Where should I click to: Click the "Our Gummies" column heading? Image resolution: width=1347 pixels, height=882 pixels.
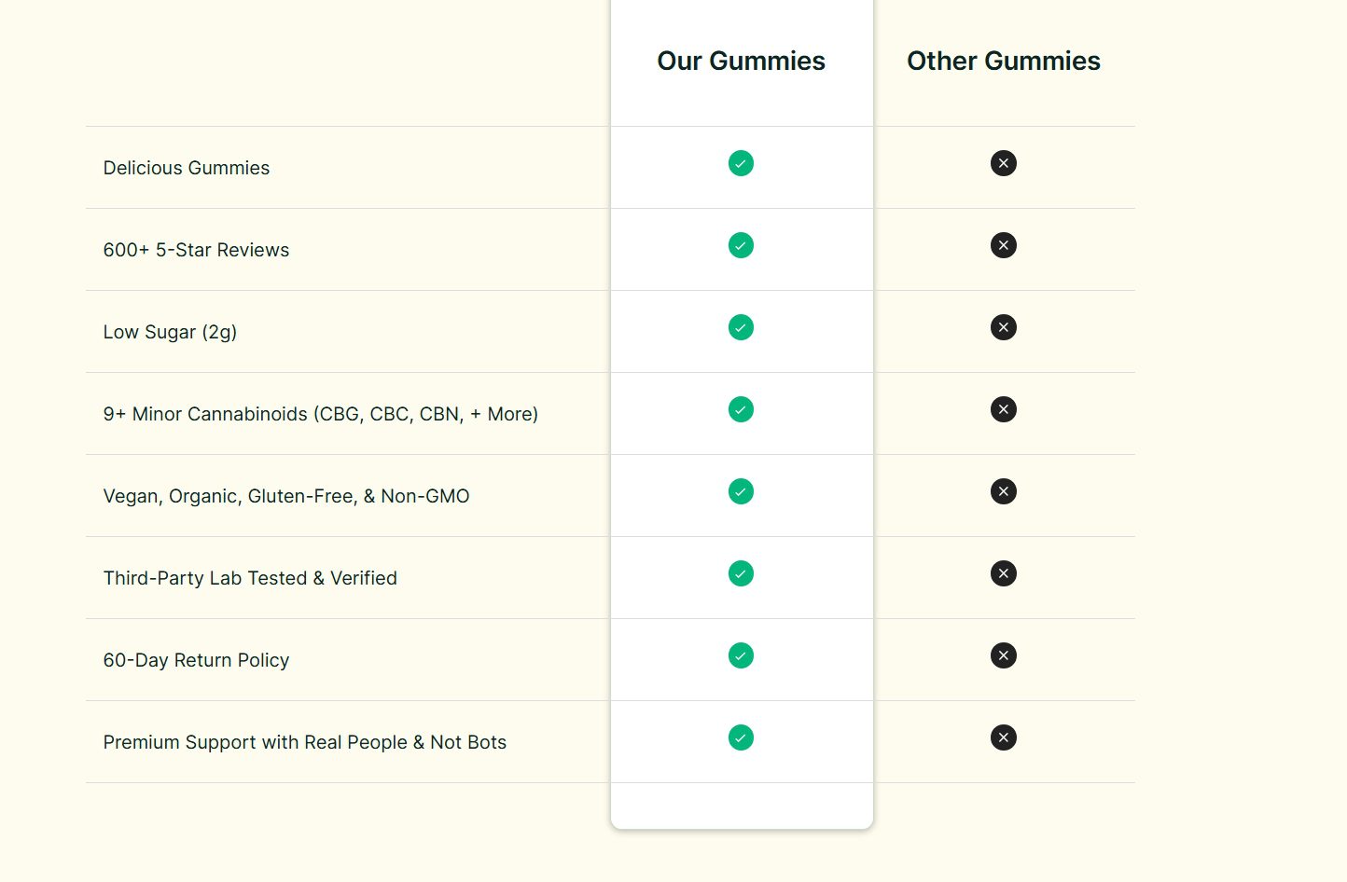coord(741,61)
